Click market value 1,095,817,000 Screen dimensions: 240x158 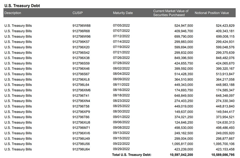click(182, 144)
